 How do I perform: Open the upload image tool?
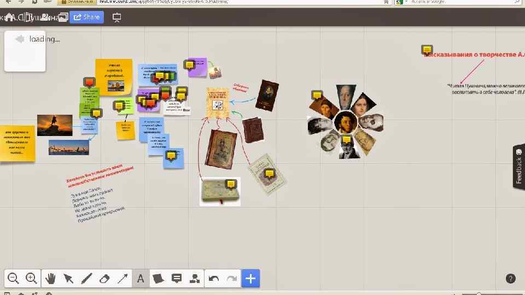pyautogui.click(x=195, y=278)
